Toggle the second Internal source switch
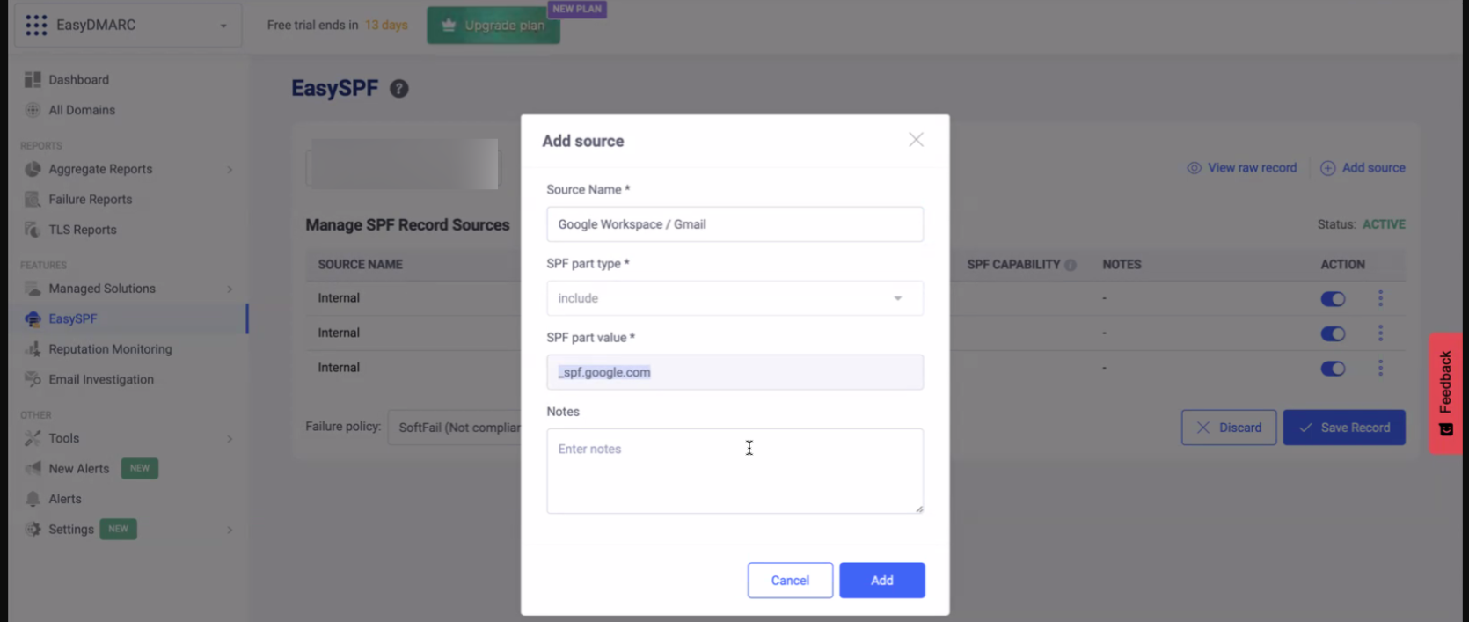 tap(1333, 333)
